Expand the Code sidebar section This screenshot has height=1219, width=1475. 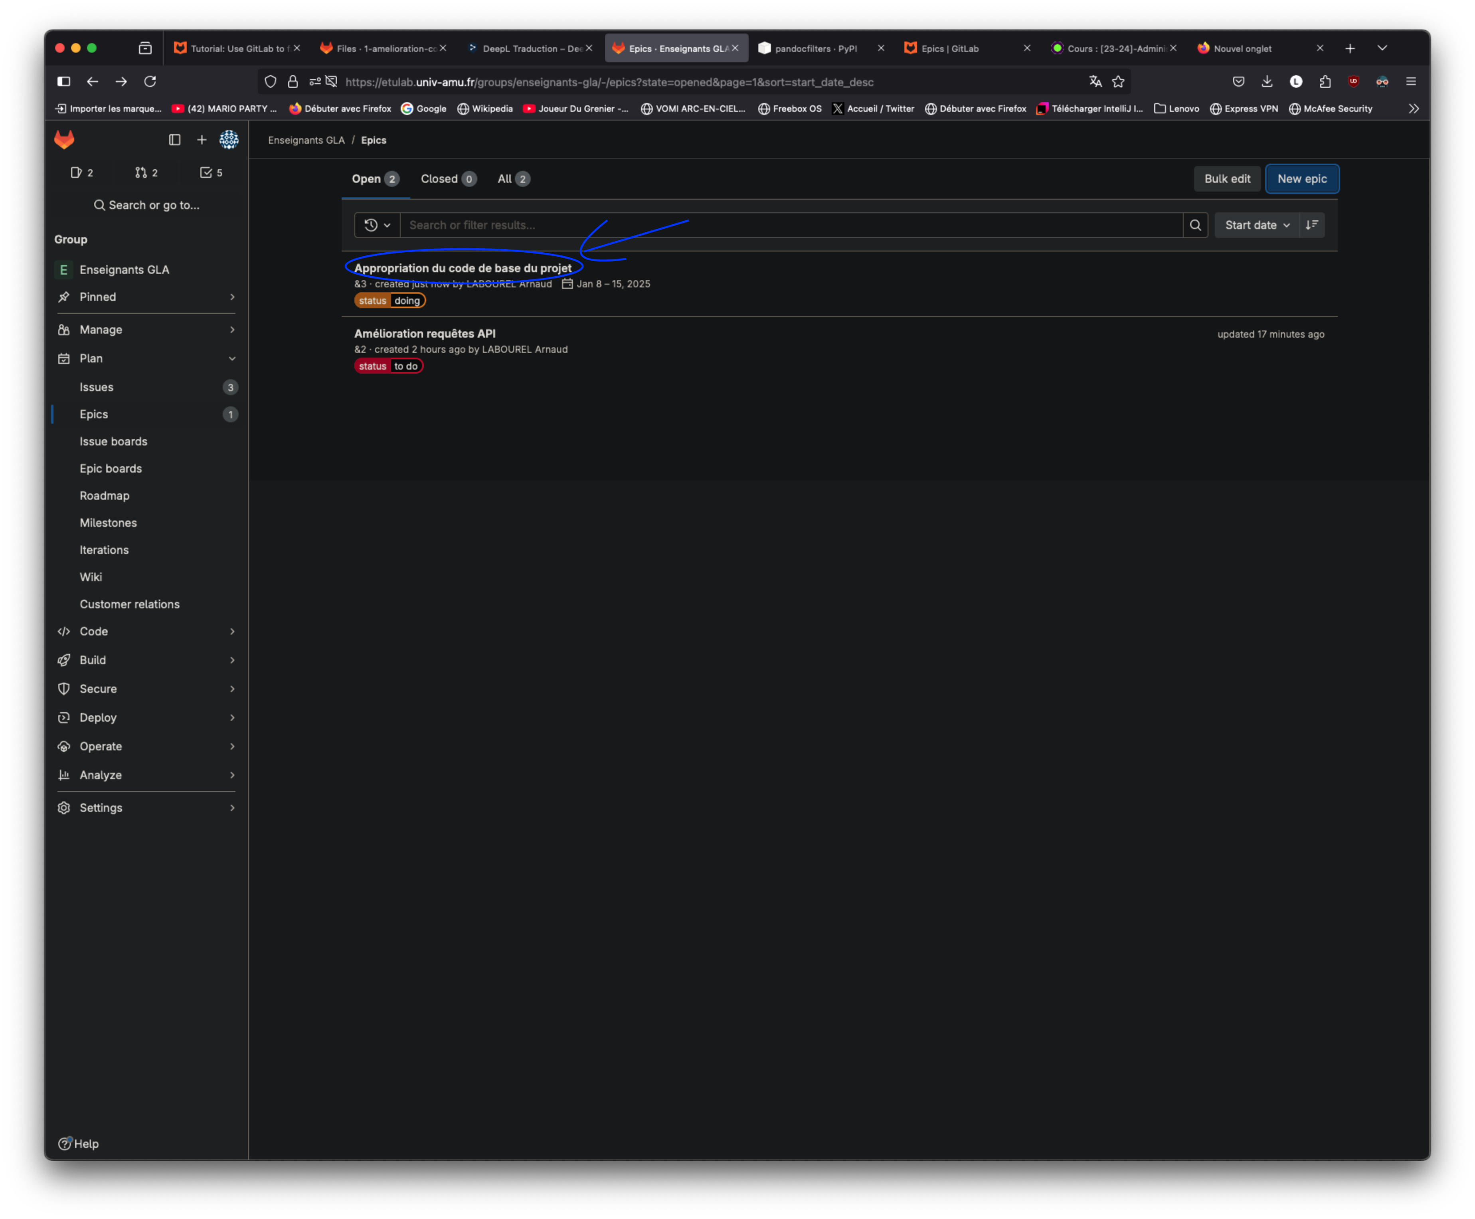(146, 631)
